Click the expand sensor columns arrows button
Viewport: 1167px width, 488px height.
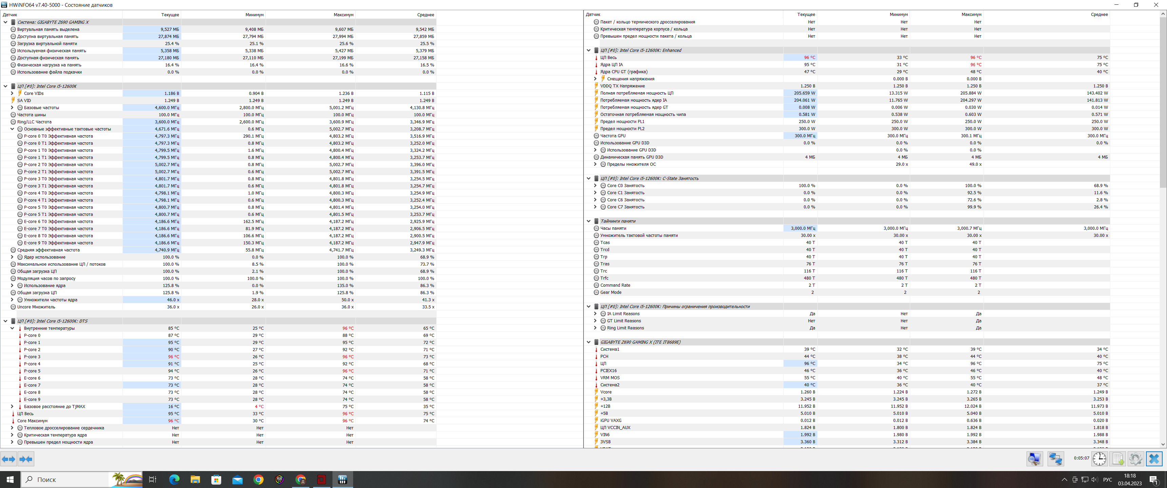click(8, 459)
